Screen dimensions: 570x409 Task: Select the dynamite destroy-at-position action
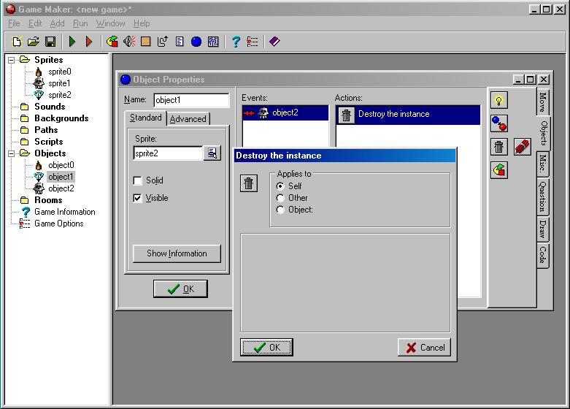(x=522, y=147)
